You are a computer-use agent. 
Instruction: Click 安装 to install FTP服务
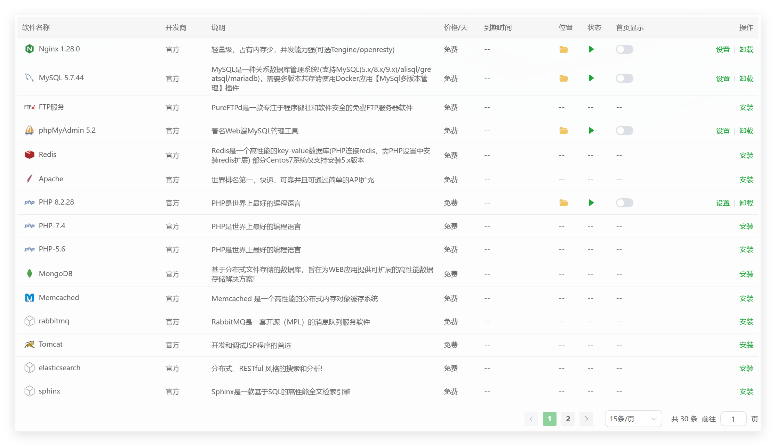[746, 108]
